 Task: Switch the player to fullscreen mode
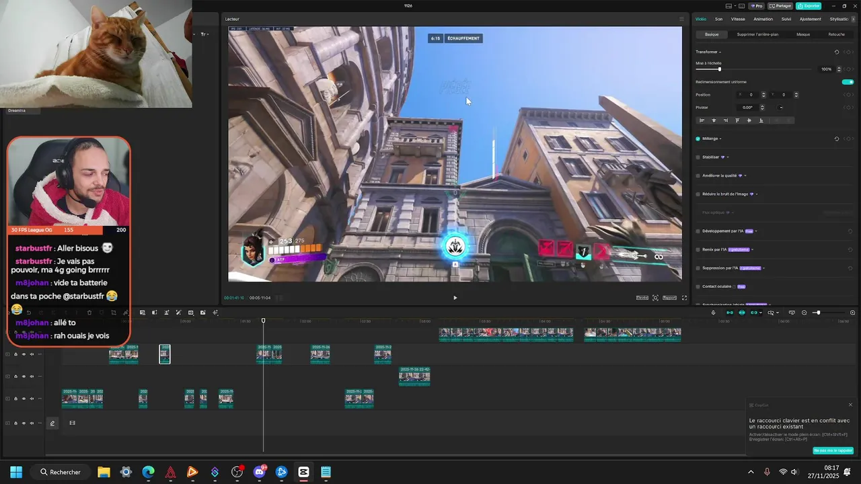pos(685,298)
